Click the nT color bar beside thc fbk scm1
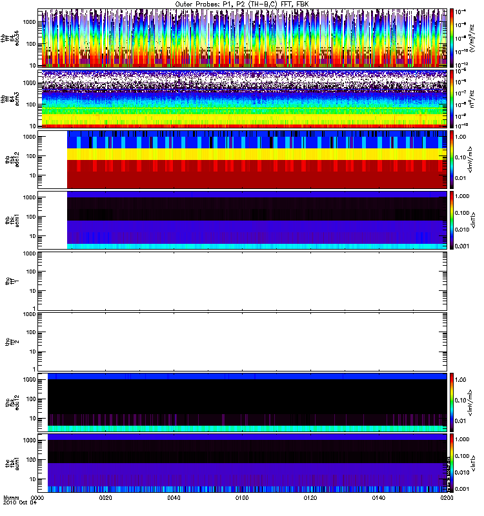This screenshot has height=516, width=484. point(452,463)
